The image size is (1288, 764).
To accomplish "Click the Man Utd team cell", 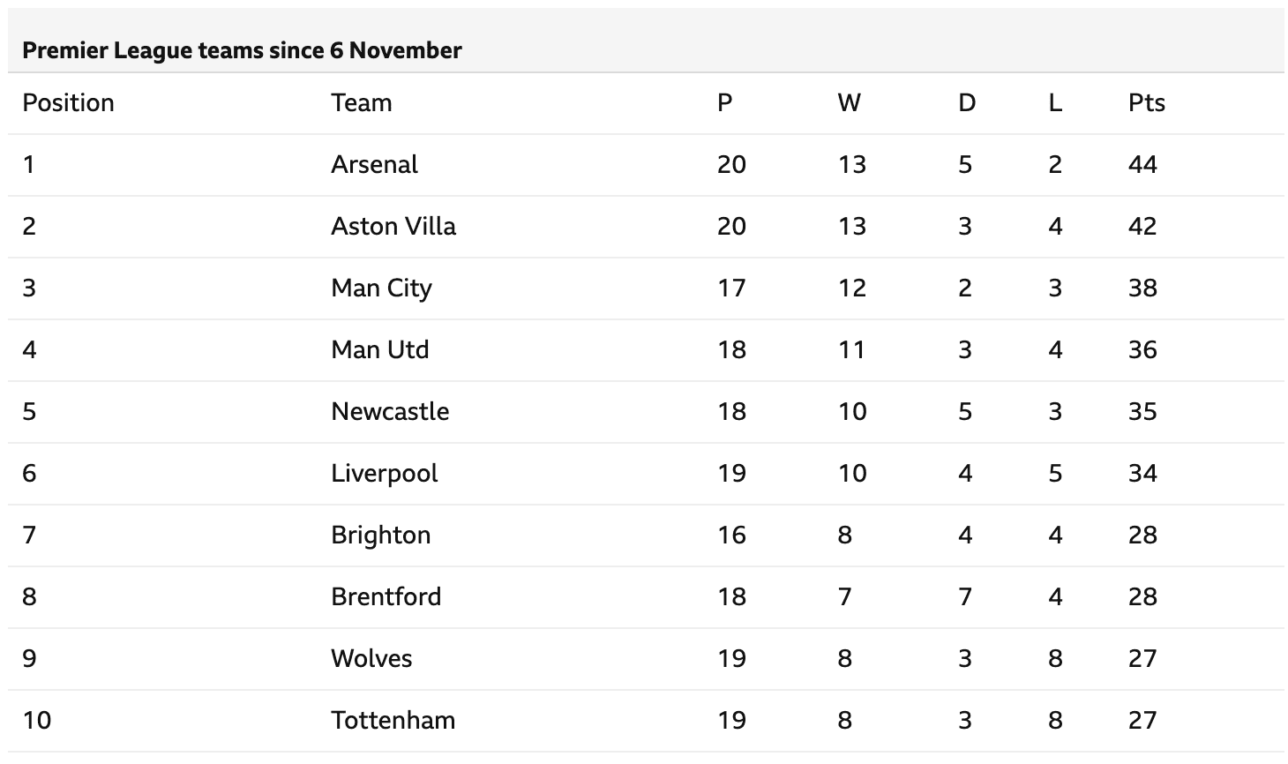I will tap(379, 350).
